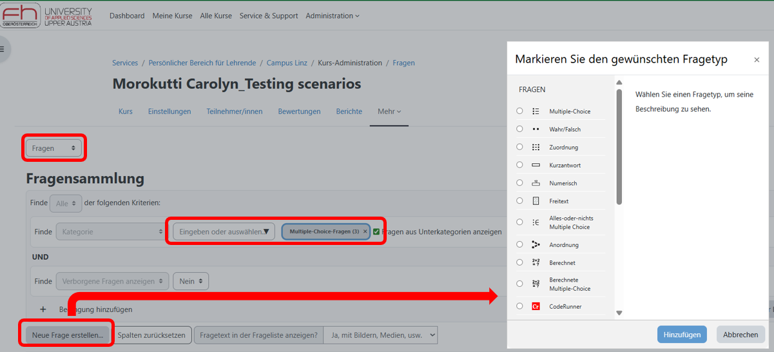The height and width of the screenshot is (352, 774).
Task: Select the Berechnet radio button
Action: click(x=519, y=262)
